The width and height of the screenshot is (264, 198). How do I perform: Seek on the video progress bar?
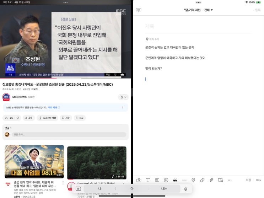(x=65, y=78)
